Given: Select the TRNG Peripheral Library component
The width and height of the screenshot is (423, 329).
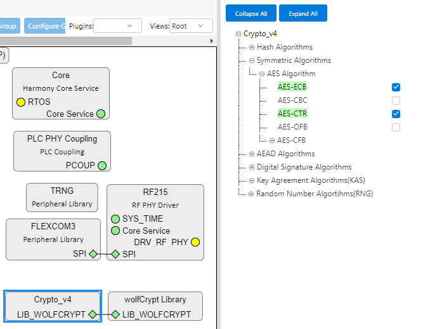Looking at the screenshot, I should click(x=62, y=198).
